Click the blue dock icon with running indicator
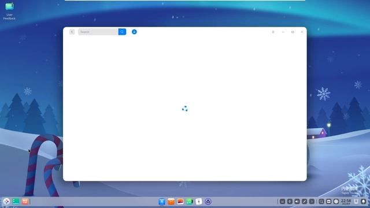Screen dimensions: 370x208 (162, 202)
